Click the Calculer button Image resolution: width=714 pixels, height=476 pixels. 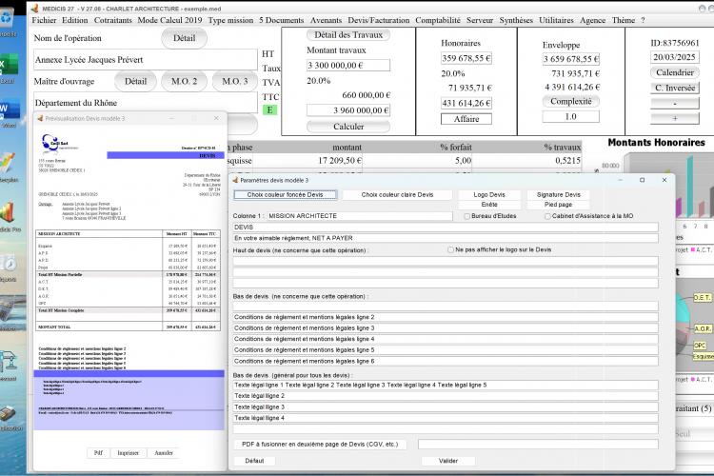(348, 127)
